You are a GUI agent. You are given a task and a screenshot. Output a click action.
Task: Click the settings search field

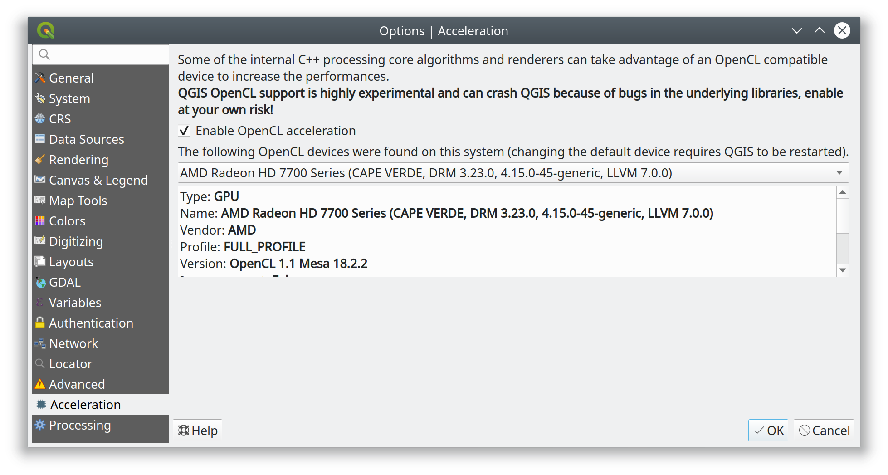point(101,54)
